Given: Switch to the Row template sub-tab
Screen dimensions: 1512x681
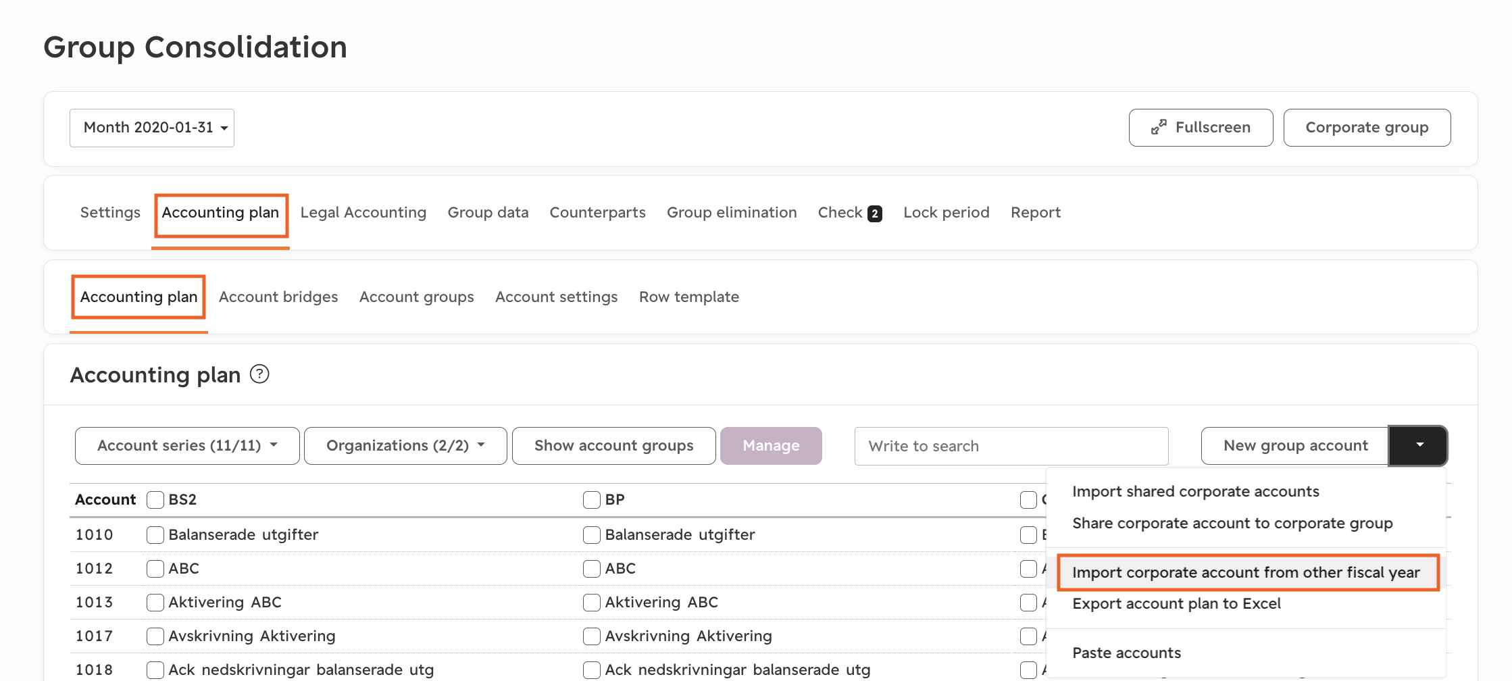Looking at the screenshot, I should click(x=689, y=297).
